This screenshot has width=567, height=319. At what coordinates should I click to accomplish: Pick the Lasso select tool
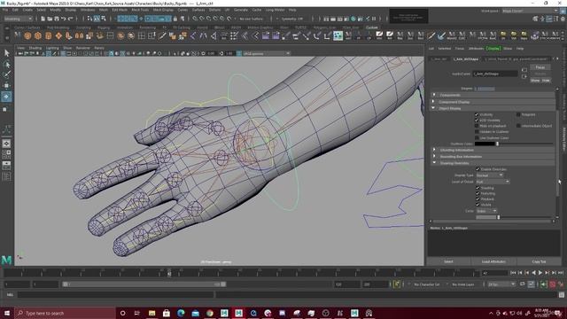coord(6,65)
